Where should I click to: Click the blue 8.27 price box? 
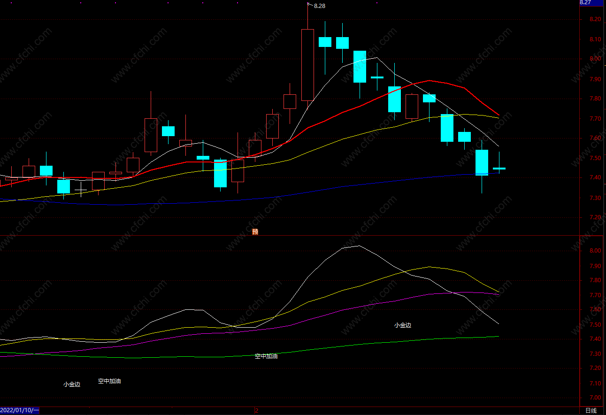pos(591,2)
